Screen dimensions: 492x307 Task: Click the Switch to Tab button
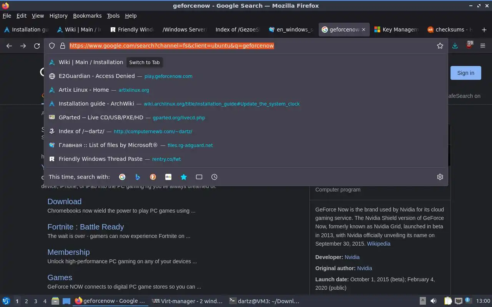145,62
